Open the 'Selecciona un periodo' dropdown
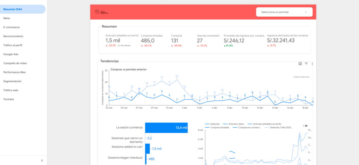 pyautogui.click(x=284, y=12)
